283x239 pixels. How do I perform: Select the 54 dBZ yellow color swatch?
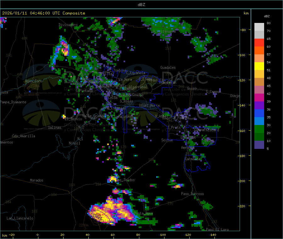point(259,66)
